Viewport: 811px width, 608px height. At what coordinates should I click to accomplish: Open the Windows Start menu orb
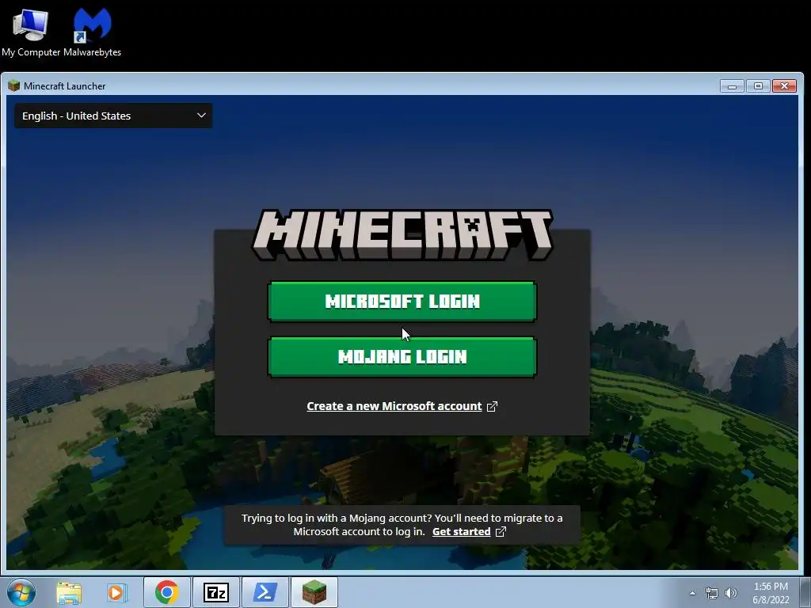tap(21, 592)
